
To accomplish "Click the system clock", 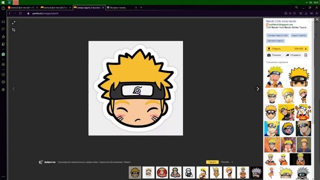I will pos(316,2).
